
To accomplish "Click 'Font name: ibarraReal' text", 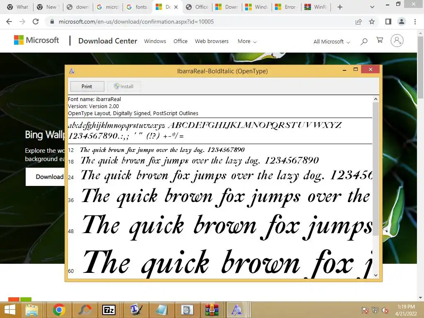I will click(94, 99).
